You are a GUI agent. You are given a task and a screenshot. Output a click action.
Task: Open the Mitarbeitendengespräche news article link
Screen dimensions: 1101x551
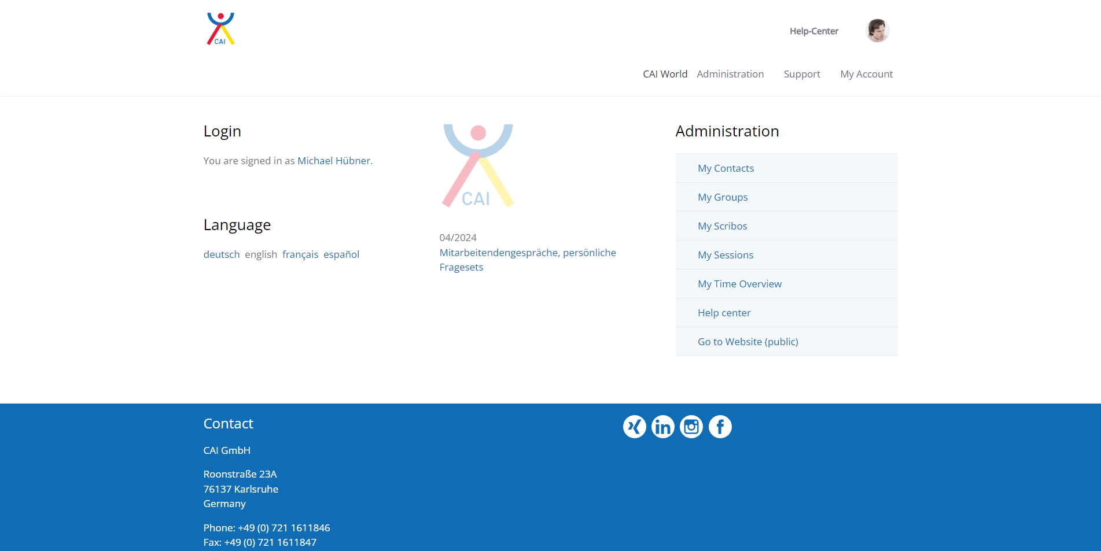[x=528, y=260]
